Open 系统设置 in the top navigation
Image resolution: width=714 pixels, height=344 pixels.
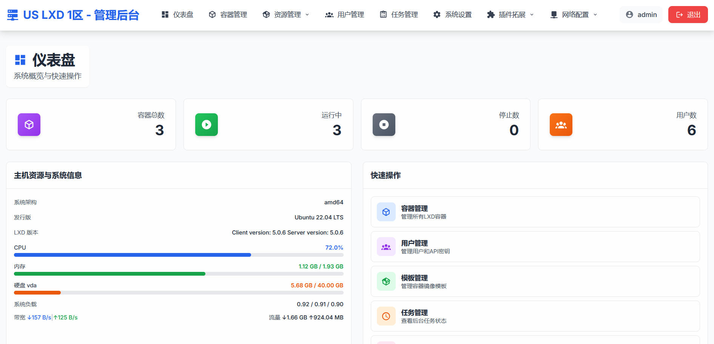452,15
